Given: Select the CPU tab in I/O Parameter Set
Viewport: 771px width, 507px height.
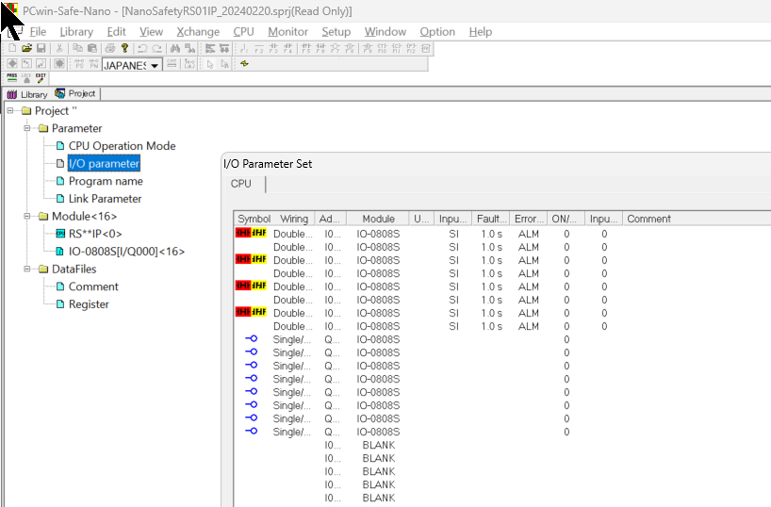Looking at the screenshot, I should tap(241, 184).
